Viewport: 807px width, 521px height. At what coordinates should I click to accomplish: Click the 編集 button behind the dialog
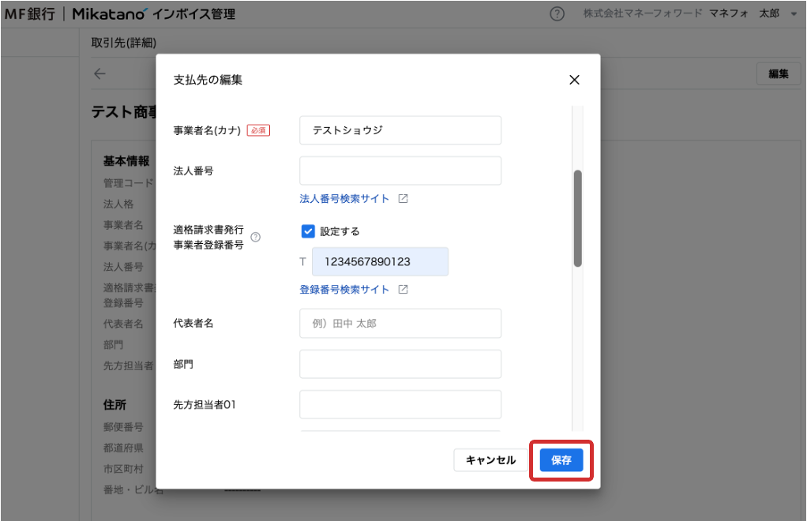(x=779, y=74)
